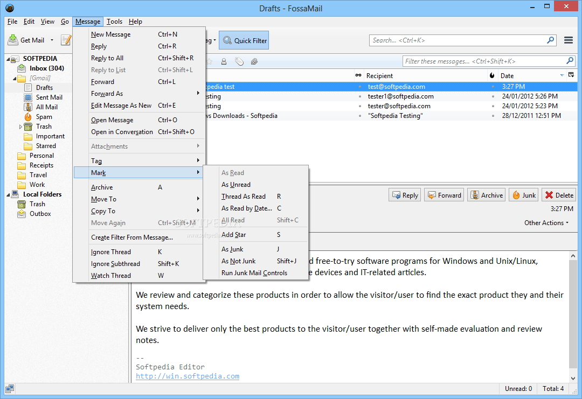The width and height of the screenshot is (582, 399).
Task: Click the Get Mail toolbar icon
Action: [x=13, y=40]
